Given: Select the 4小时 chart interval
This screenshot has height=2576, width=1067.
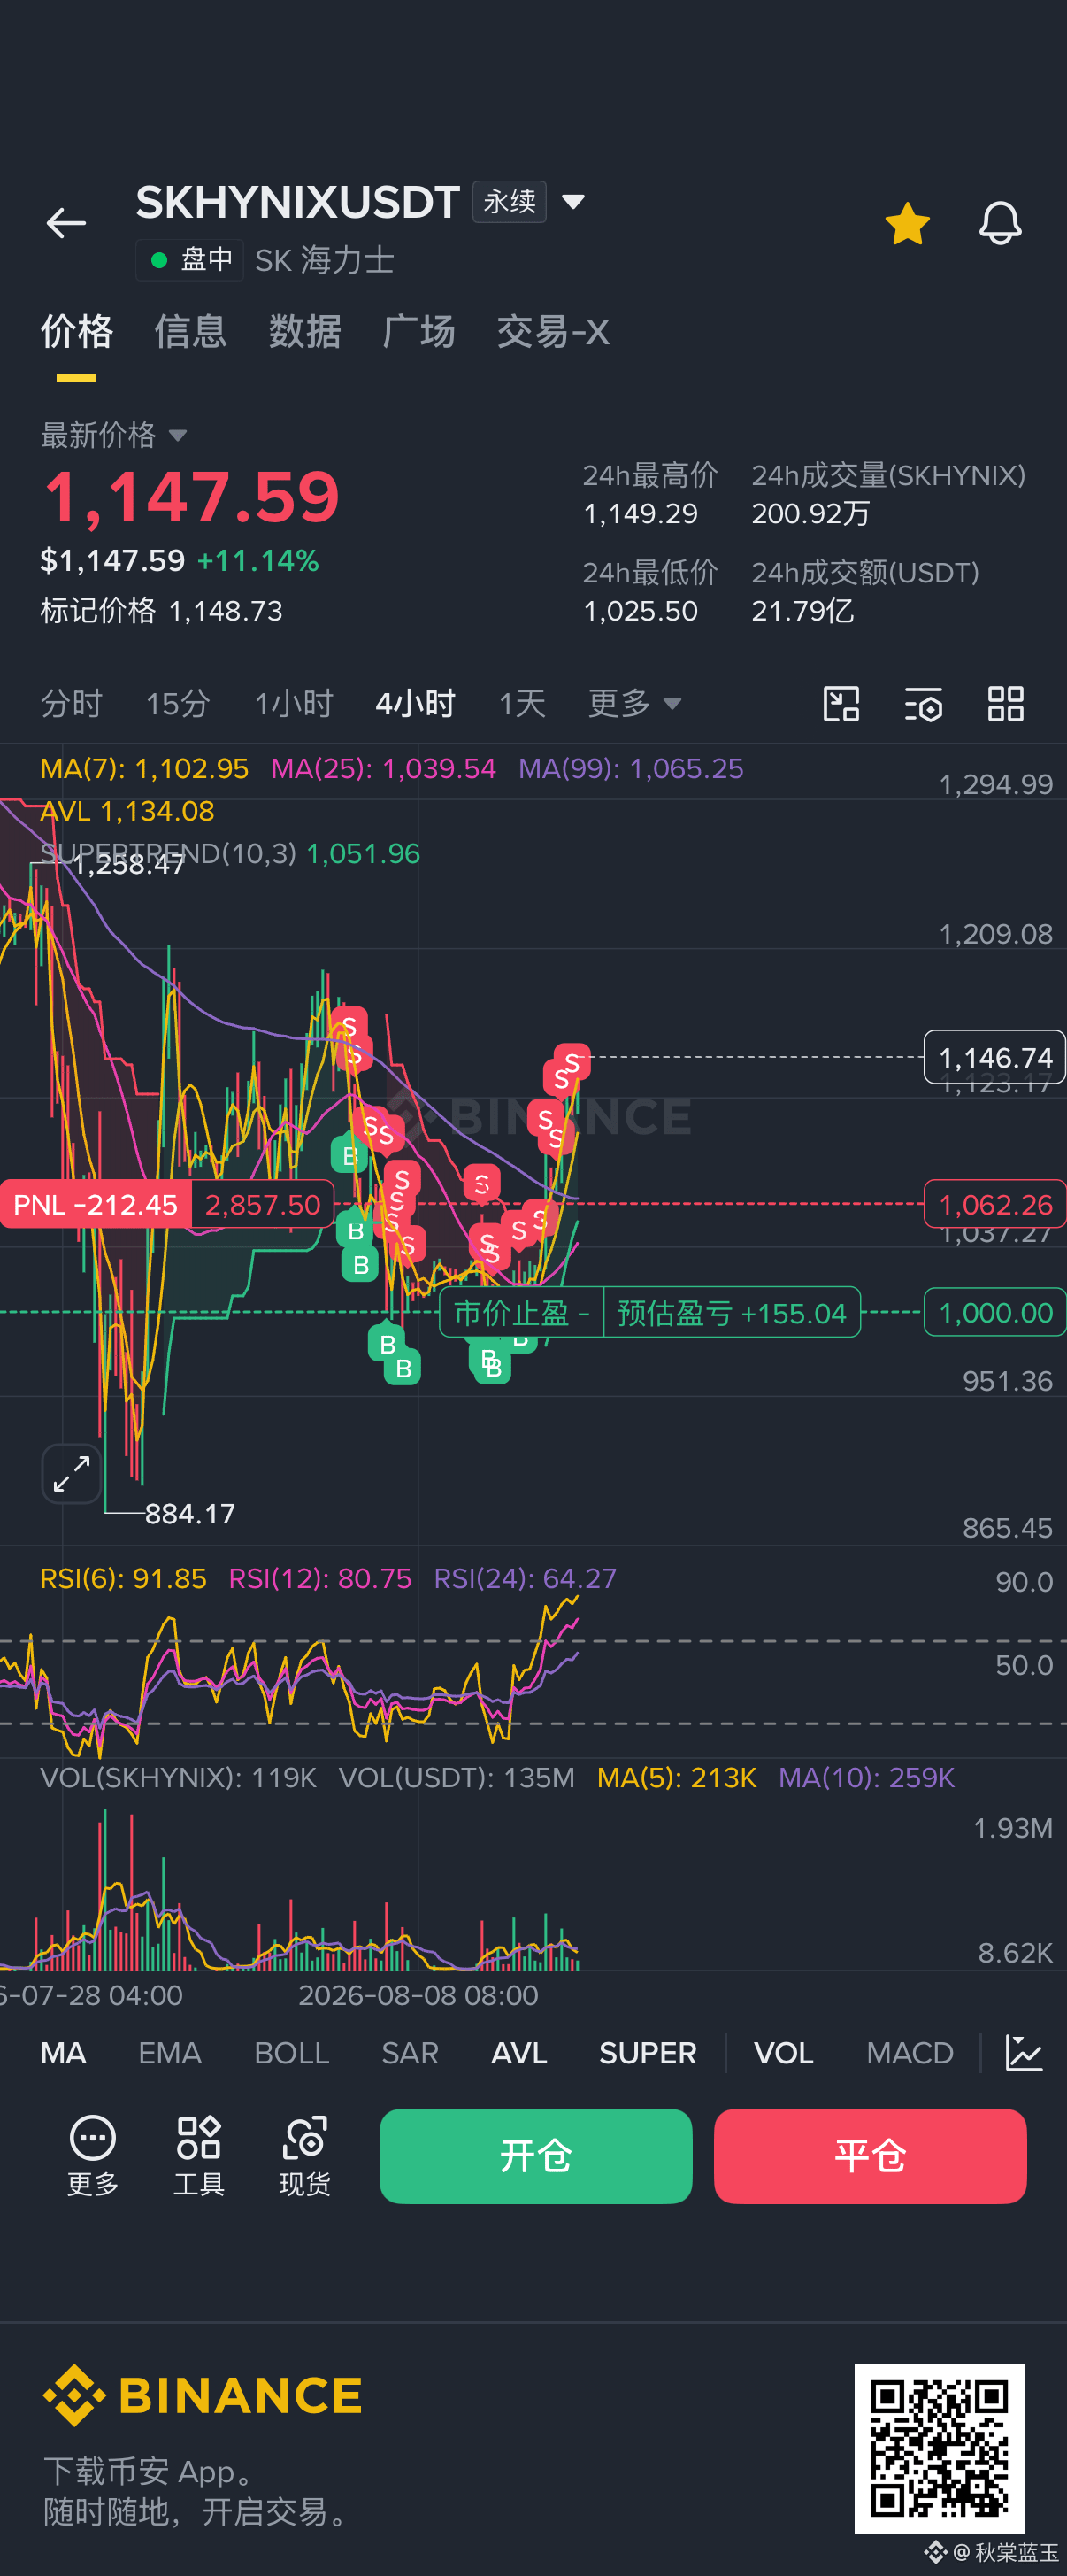Looking at the screenshot, I should (x=415, y=704).
